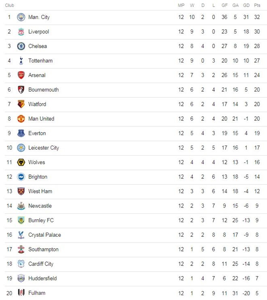Click the Fulham club crest
This screenshot has width=267, height=300.
tap(21, 293)
